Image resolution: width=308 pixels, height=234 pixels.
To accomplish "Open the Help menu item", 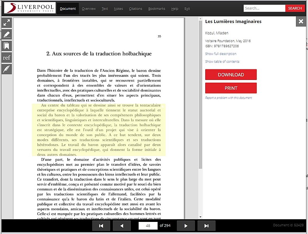I will (174, 9).
